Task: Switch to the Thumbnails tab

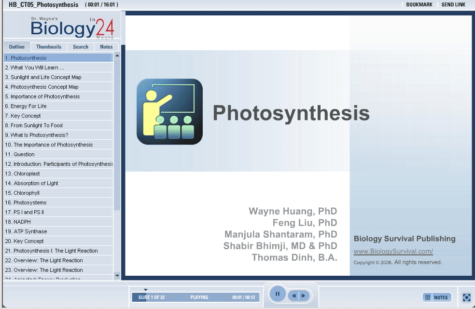Action: (49, 47)
